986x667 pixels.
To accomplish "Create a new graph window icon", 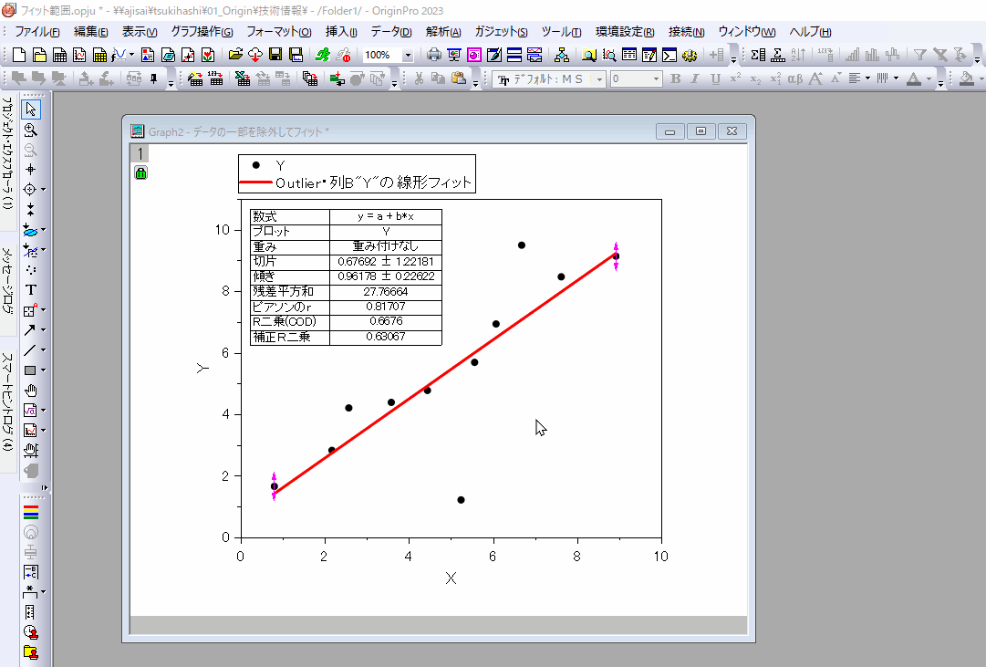I will click(x=79, y=56).
